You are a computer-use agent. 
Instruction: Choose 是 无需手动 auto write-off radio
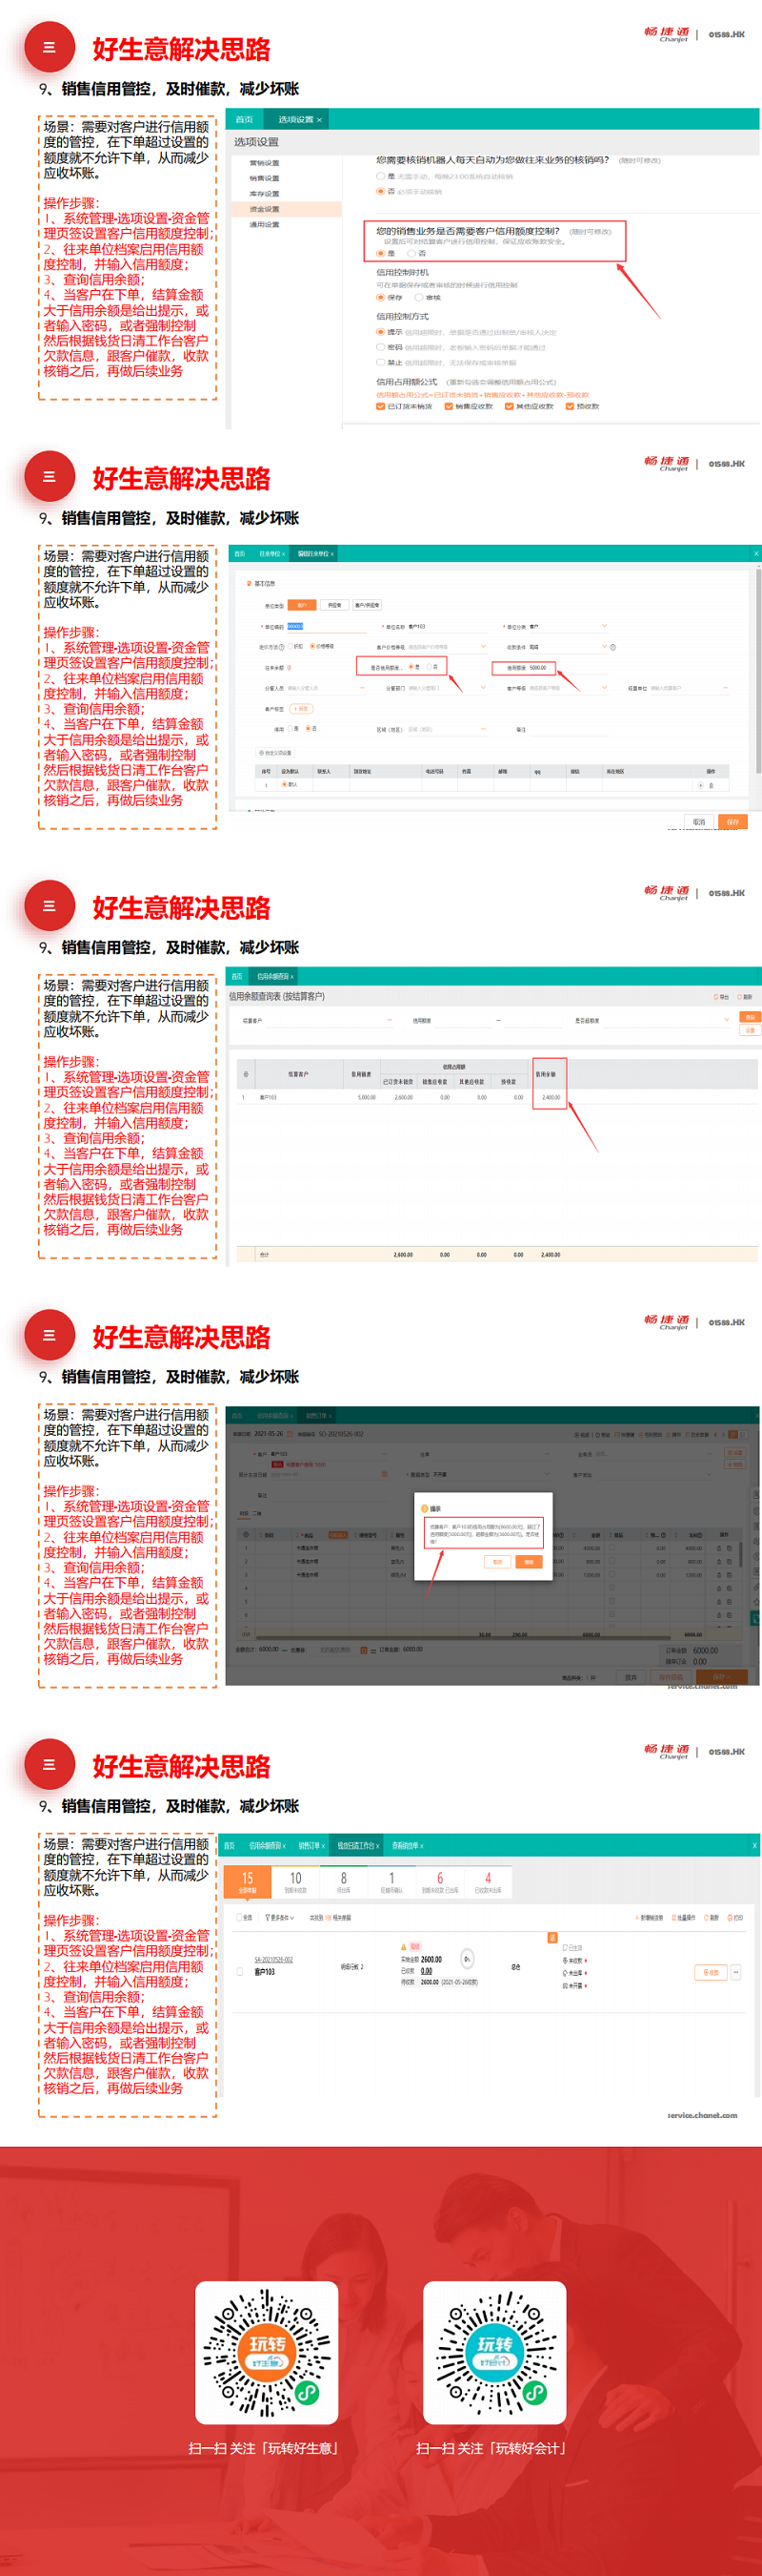point(380,176)
